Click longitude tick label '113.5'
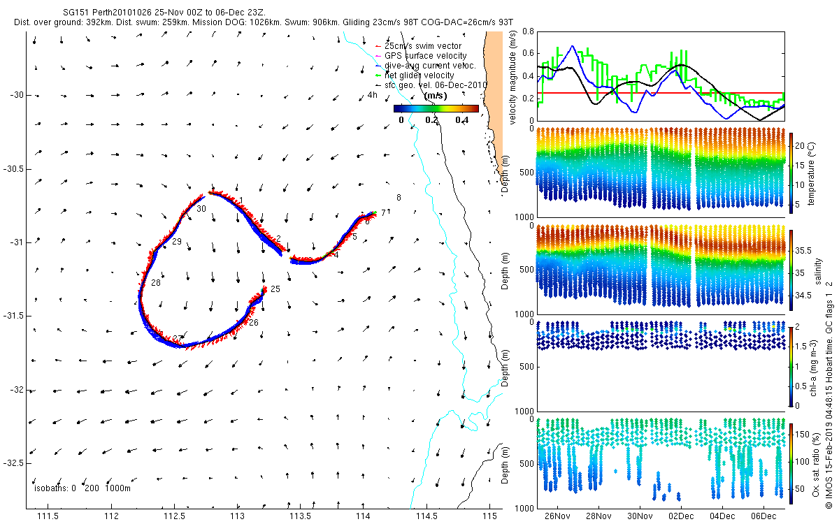This screenshot has height=524, width=839. [x=300, y=516]
